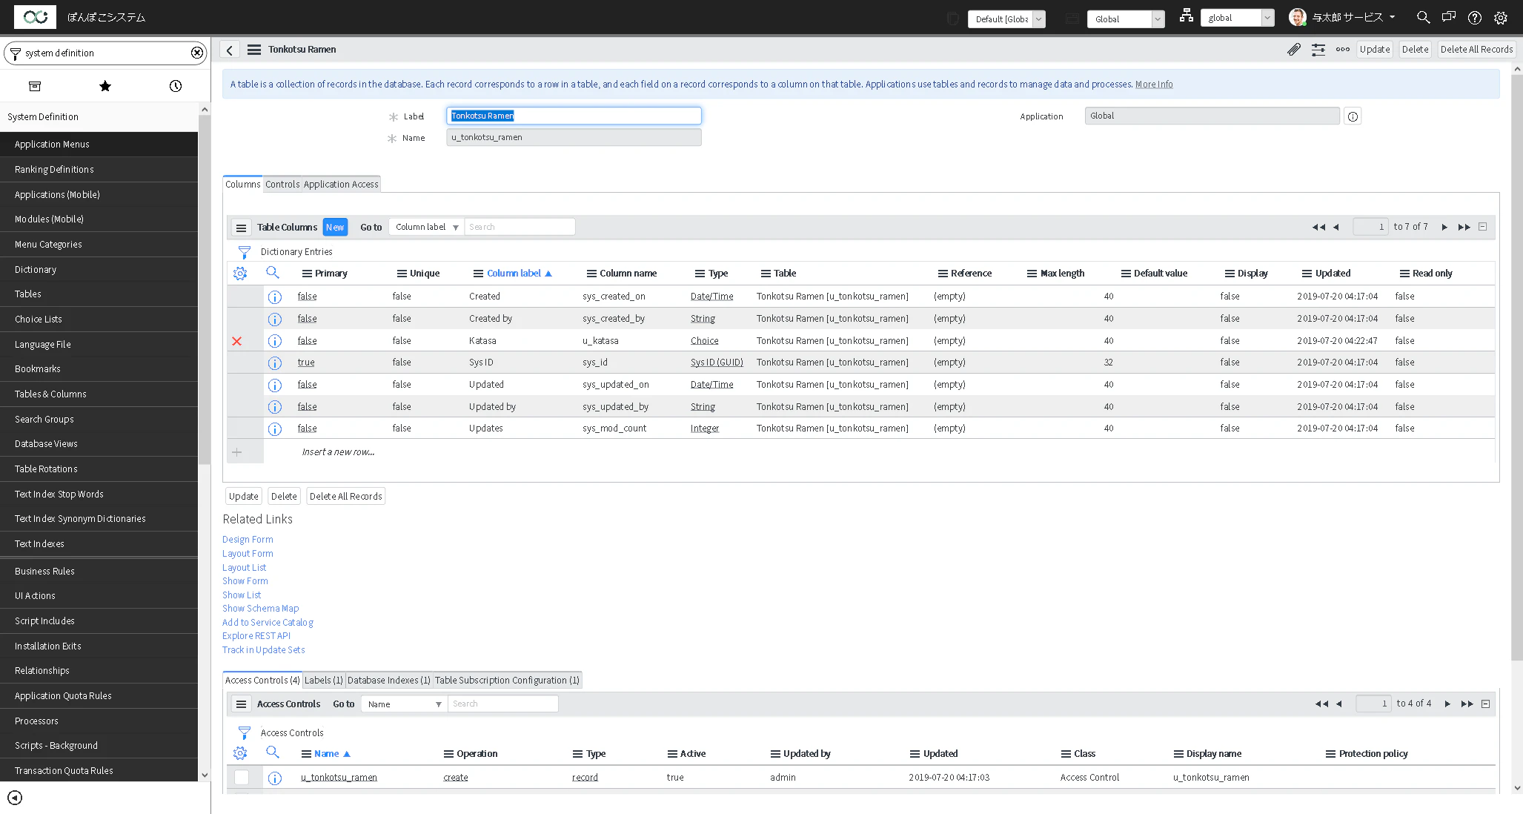Sort by Column label header
The width and height of the screenshot is (1523, 814).
[x=514, y=274]
